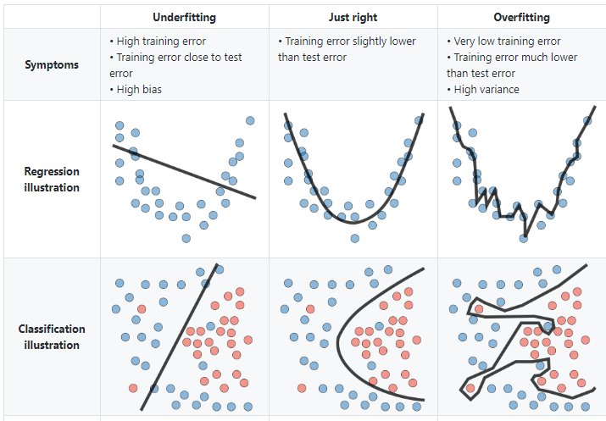Click the empty top-left table header cell

tap(50, 17)
